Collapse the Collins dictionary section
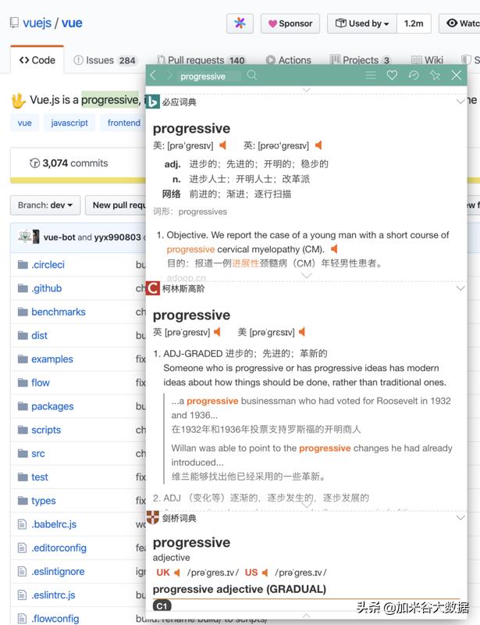The height and width of the screenshot is (625, 480). point(460,288)
